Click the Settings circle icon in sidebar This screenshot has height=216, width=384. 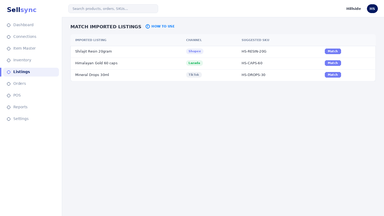click(x=9, y=119)
